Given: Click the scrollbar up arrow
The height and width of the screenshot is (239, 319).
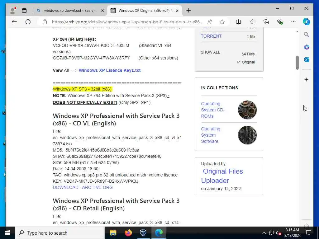Looking at the screenshot, I should (x=297, y=32).
